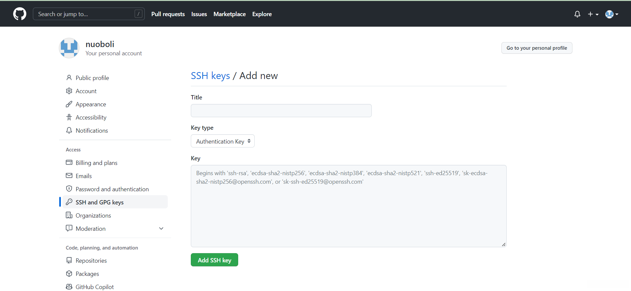Click the GitHub Copilot icon
The image size is (631, 291).
coord(69,287)
